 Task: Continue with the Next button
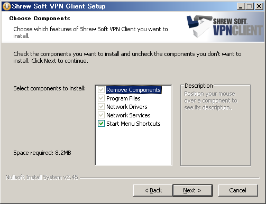pyautogui.click(x=192, y=190)
